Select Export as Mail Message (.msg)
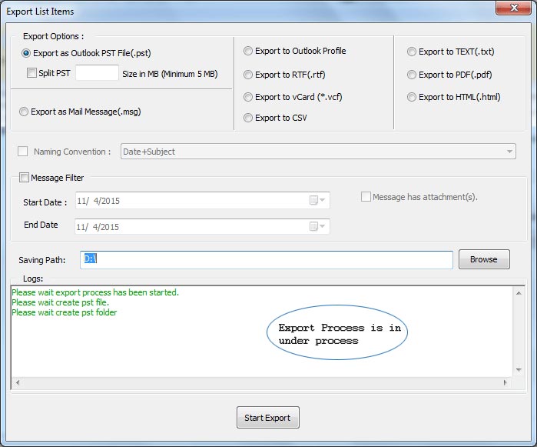 pos(24,112)
